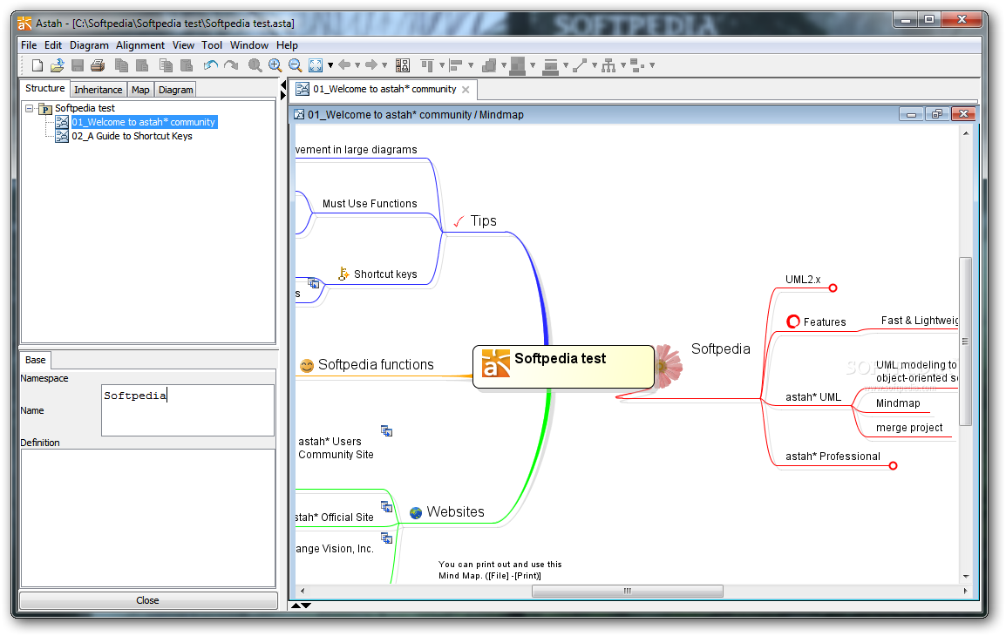This screenshot has height=636, width=1006.
Task: Click the astah* Professional topic circle
Action: click(x=893, y=465)
